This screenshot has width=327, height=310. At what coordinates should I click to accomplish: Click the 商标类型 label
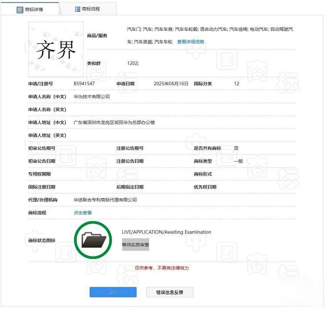(203, 161)
